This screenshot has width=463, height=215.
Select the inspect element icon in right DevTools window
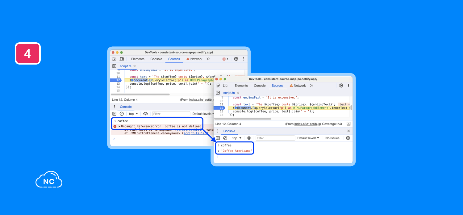click(x=218, y=86)
